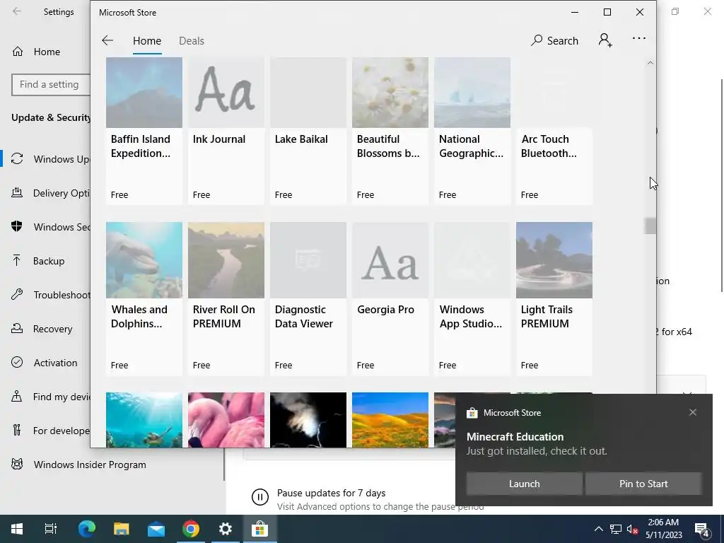Viewport: 724px width, 543px height.
Task: Click the Find a setting field
Action: click(x=51, y=85)
